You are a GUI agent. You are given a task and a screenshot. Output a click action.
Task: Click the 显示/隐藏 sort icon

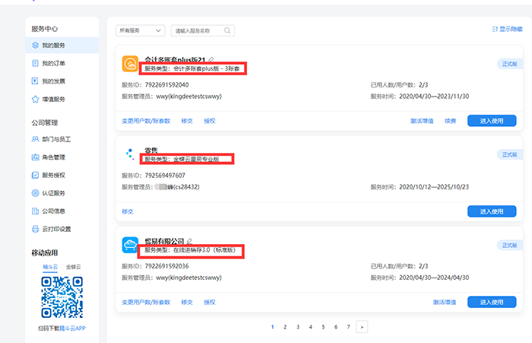[495, 29]
